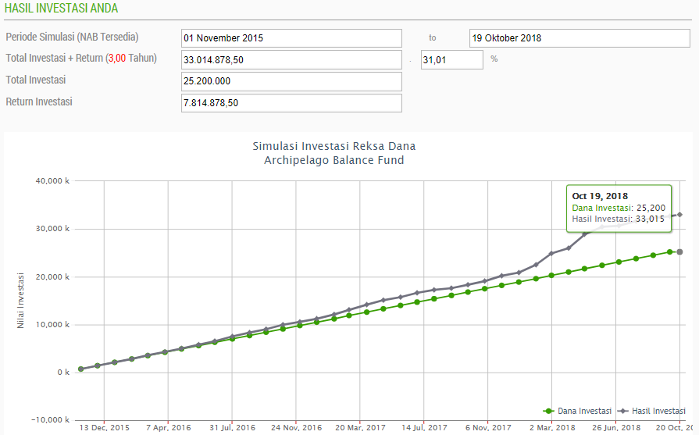Click the Oct 19, 2018 tooltip box
699x435 pixels.
[x=618, y=208]
